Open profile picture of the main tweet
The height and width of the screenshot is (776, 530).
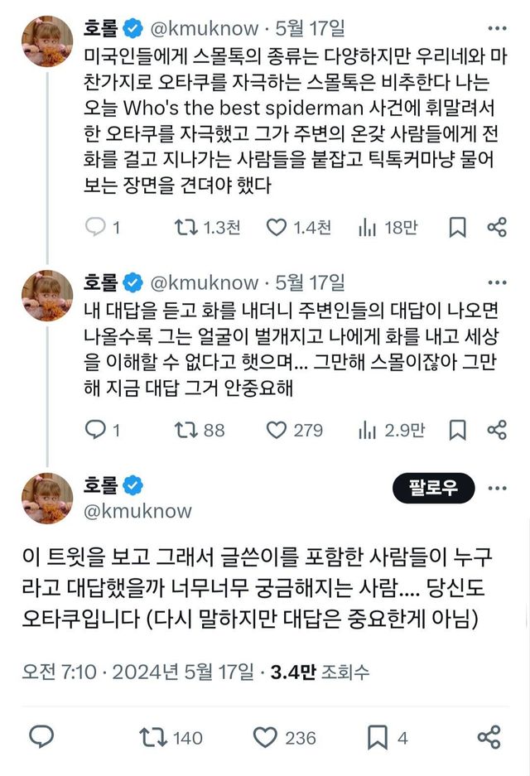click(x=47, y=498)
